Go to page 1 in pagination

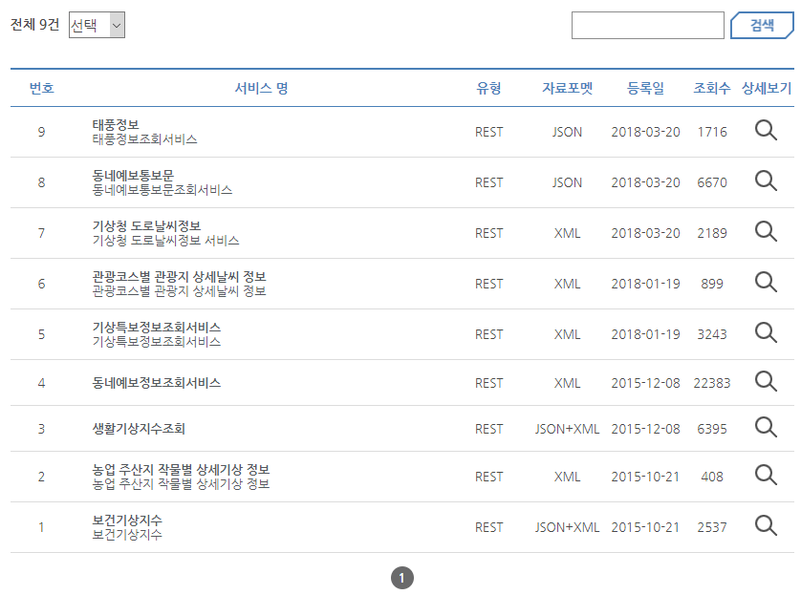[402, 578]
